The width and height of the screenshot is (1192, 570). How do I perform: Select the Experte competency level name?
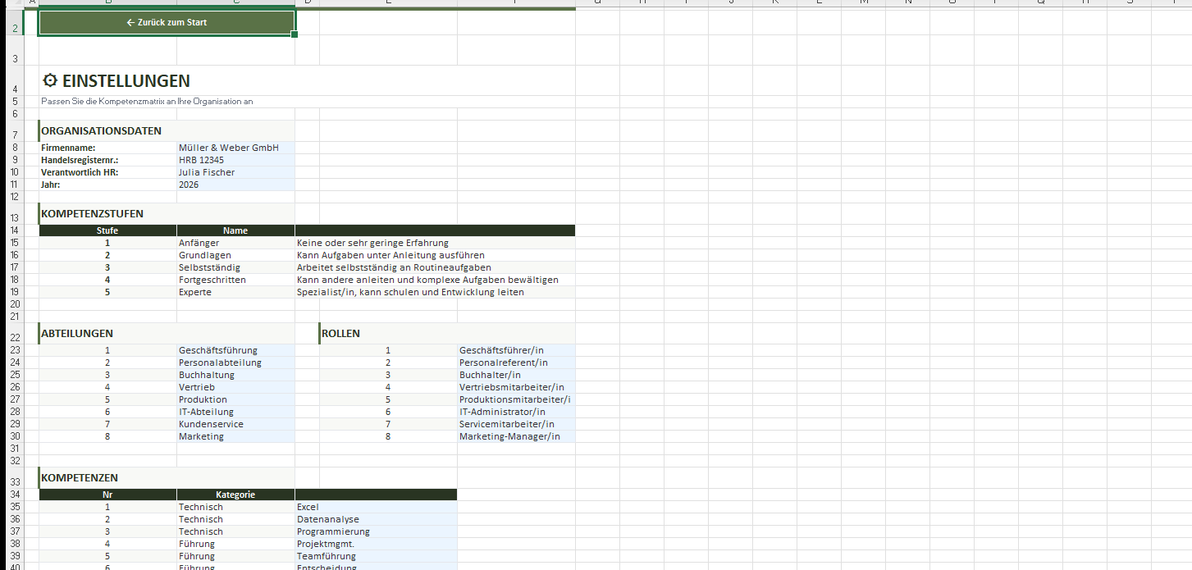[x=235, y=292]
